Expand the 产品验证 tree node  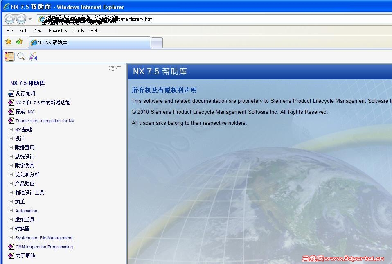coord(11,183)
